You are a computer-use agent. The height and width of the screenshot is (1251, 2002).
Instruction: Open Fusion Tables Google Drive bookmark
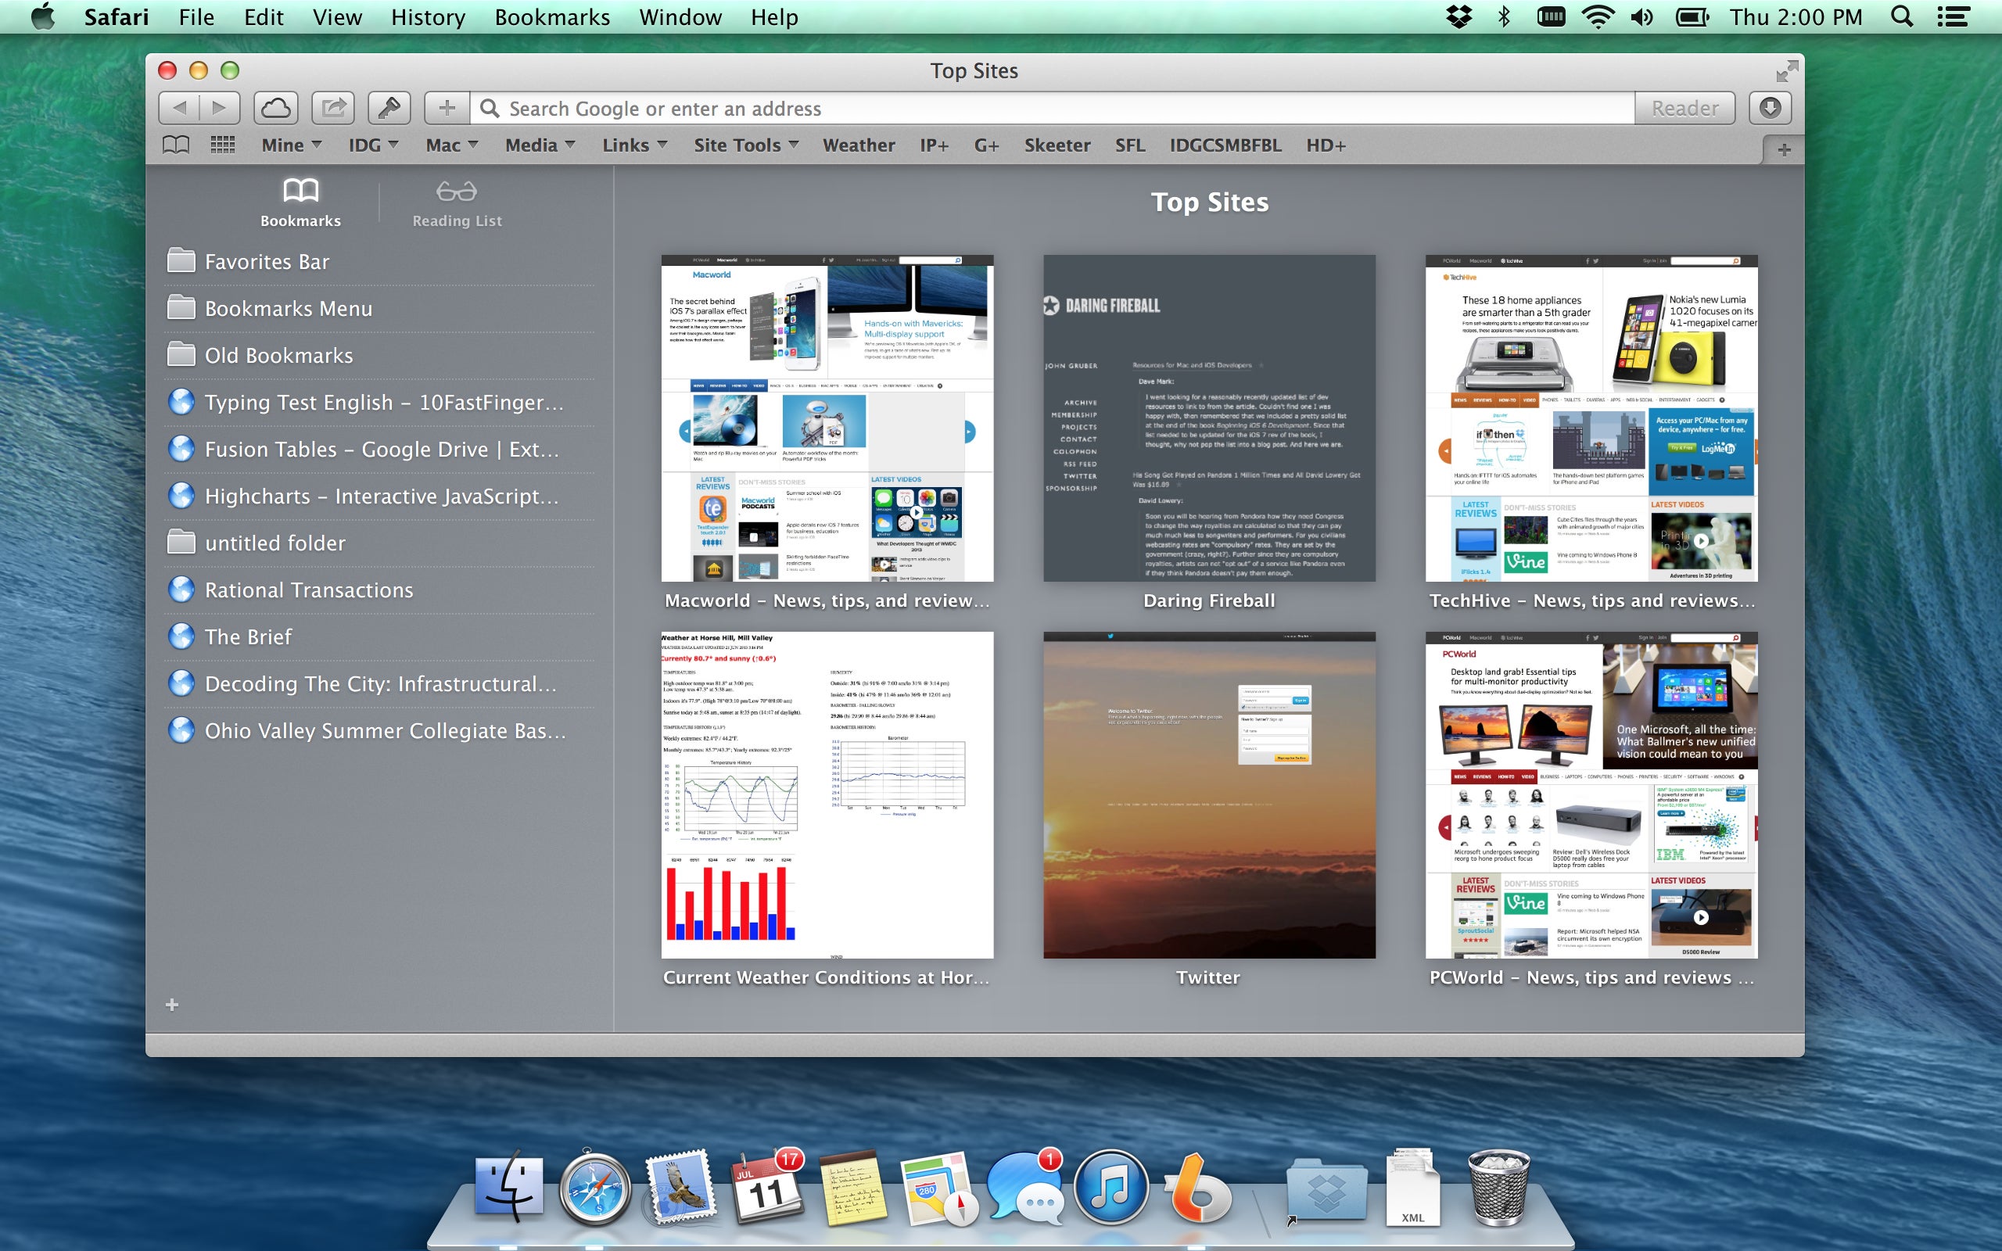pyautogui.click(x=379, y=450)
